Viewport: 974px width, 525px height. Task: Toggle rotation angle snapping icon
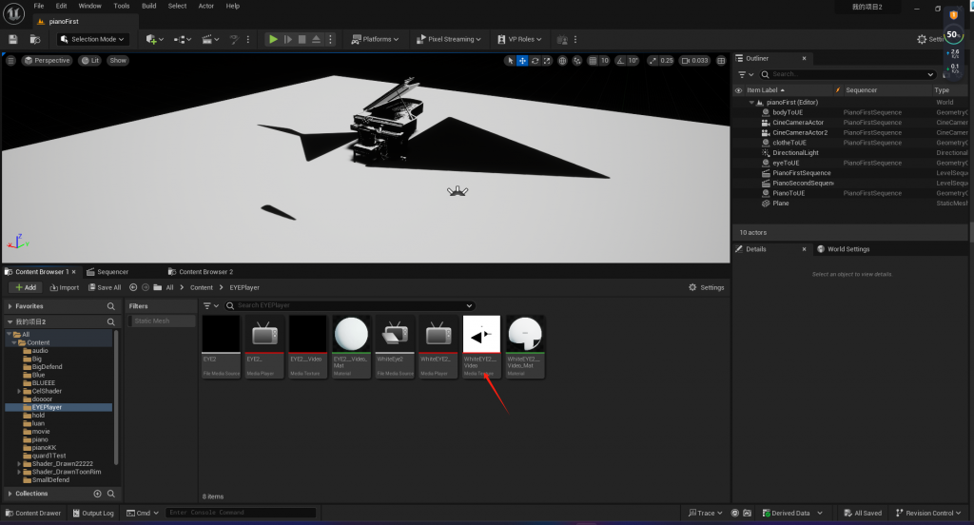click(620, 60)
